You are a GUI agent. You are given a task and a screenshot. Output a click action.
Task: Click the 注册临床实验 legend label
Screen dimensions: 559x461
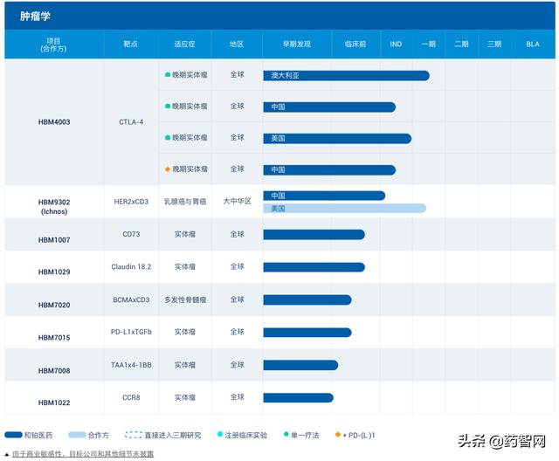(x=245, y=435)
